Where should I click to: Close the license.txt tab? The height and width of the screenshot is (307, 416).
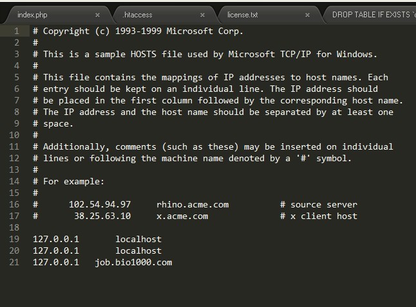point(307,15)
